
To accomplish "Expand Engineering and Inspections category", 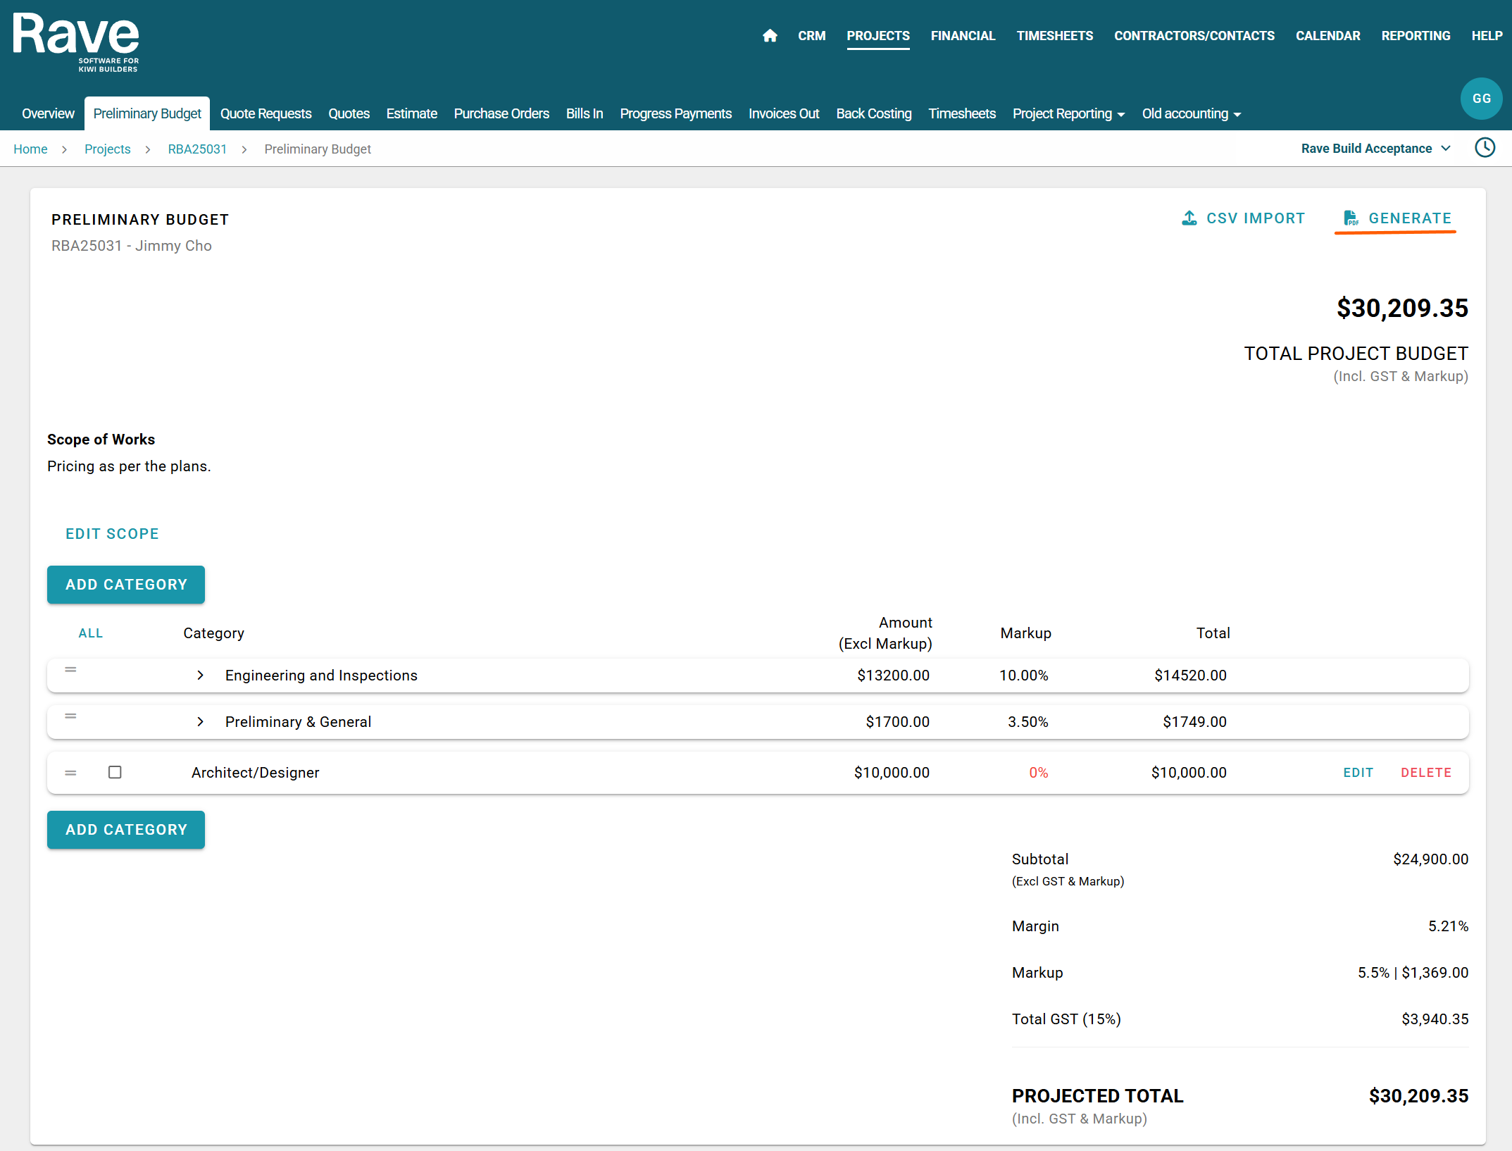I will pyautogui.click(x=201, y=676).
